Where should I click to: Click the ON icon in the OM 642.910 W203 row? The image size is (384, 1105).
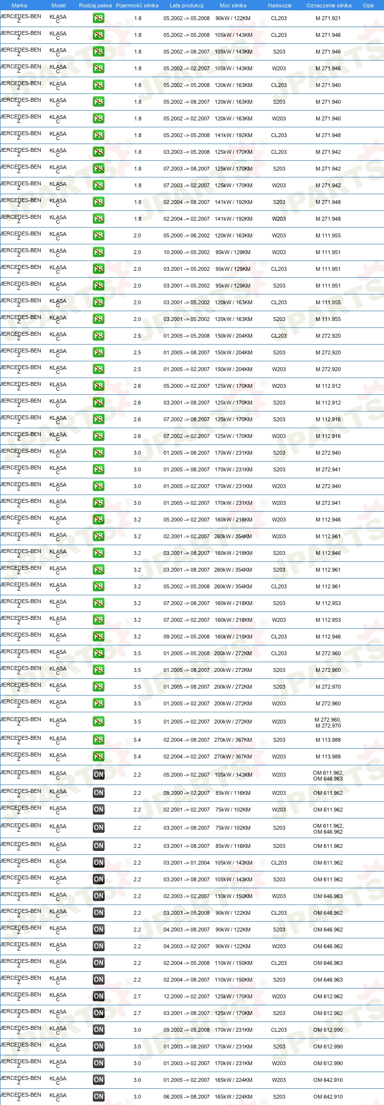99,1080
